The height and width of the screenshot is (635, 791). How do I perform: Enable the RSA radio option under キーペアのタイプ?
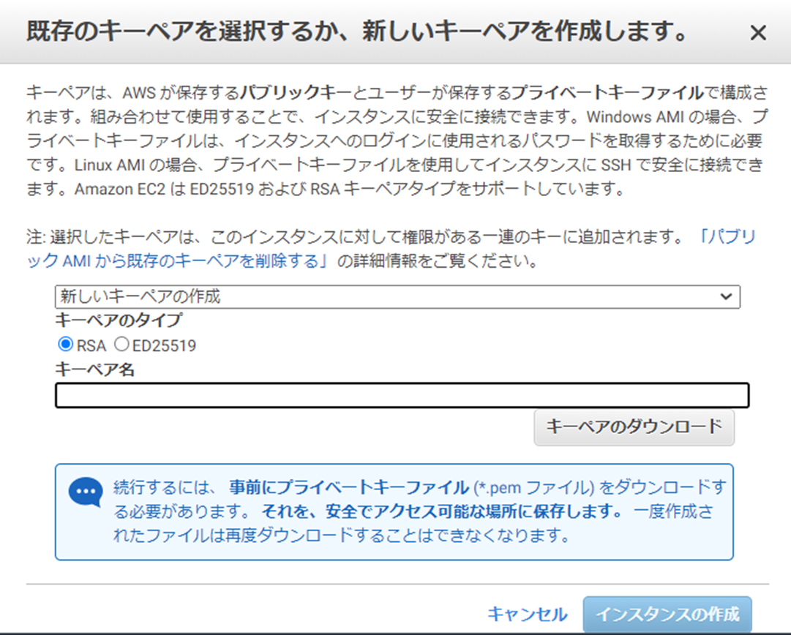point(64,344)
